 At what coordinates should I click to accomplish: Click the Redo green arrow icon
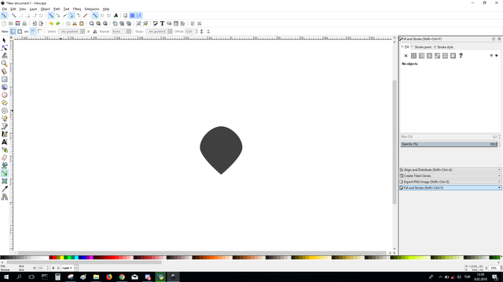click(x=57, y=23)
